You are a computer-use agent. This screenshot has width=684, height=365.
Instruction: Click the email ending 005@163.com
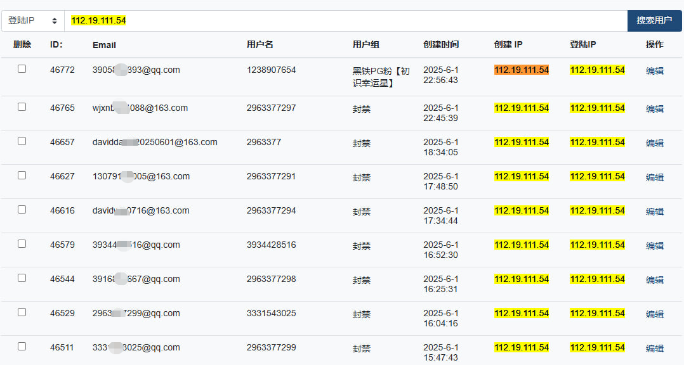141,176
